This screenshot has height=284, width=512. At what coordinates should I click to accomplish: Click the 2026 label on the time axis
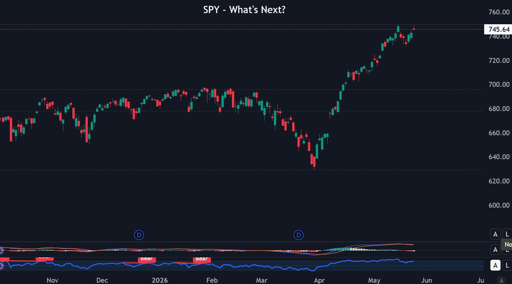pyautogui.click(x=160, y=280)
